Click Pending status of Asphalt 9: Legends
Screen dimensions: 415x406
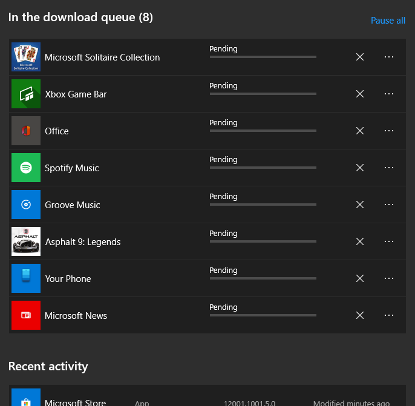(223, 234)
